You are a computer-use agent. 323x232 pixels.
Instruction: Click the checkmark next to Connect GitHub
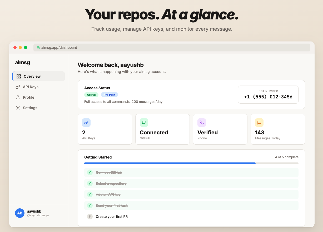(90, 172)
